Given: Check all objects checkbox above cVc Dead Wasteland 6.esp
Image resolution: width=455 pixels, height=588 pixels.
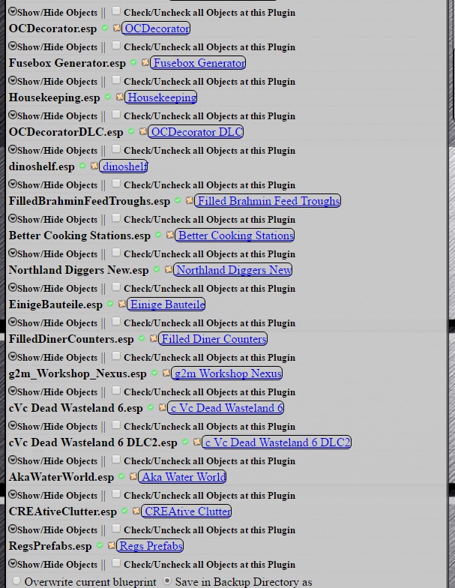Looking at the screenshot, I should coord(116,391).
